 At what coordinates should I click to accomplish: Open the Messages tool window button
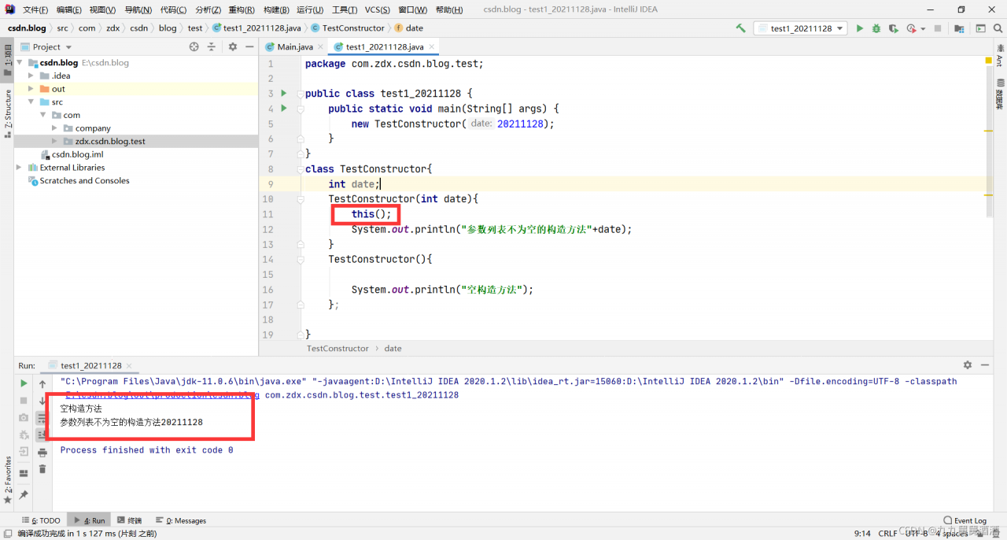point(181,520)
